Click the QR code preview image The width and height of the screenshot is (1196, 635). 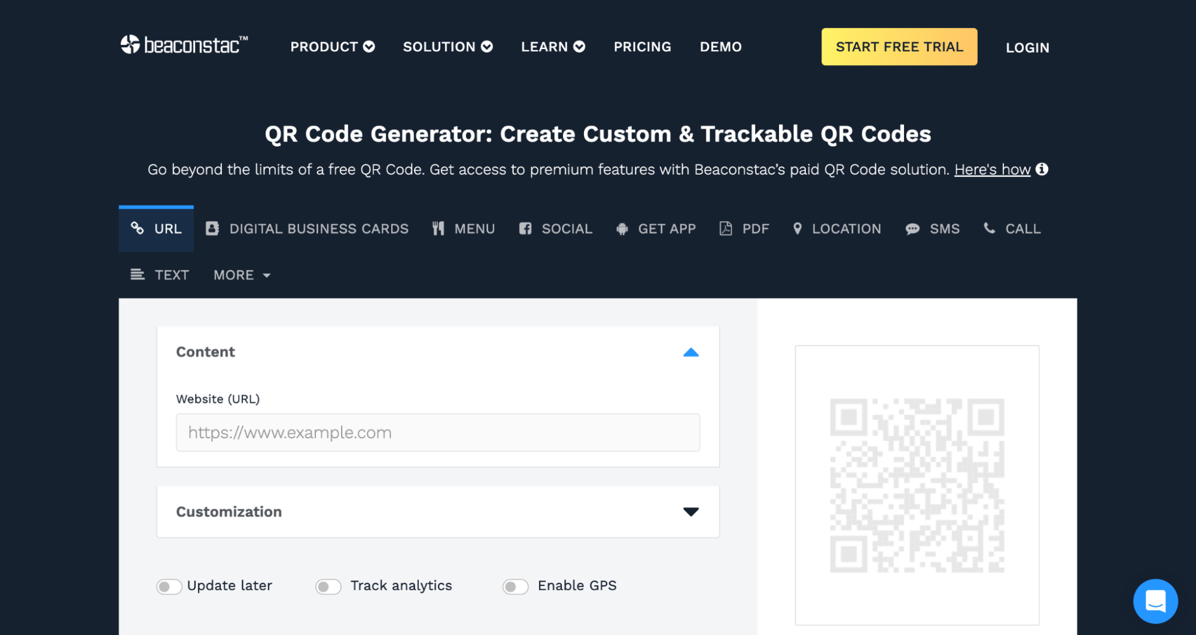[x=917, y=486]
